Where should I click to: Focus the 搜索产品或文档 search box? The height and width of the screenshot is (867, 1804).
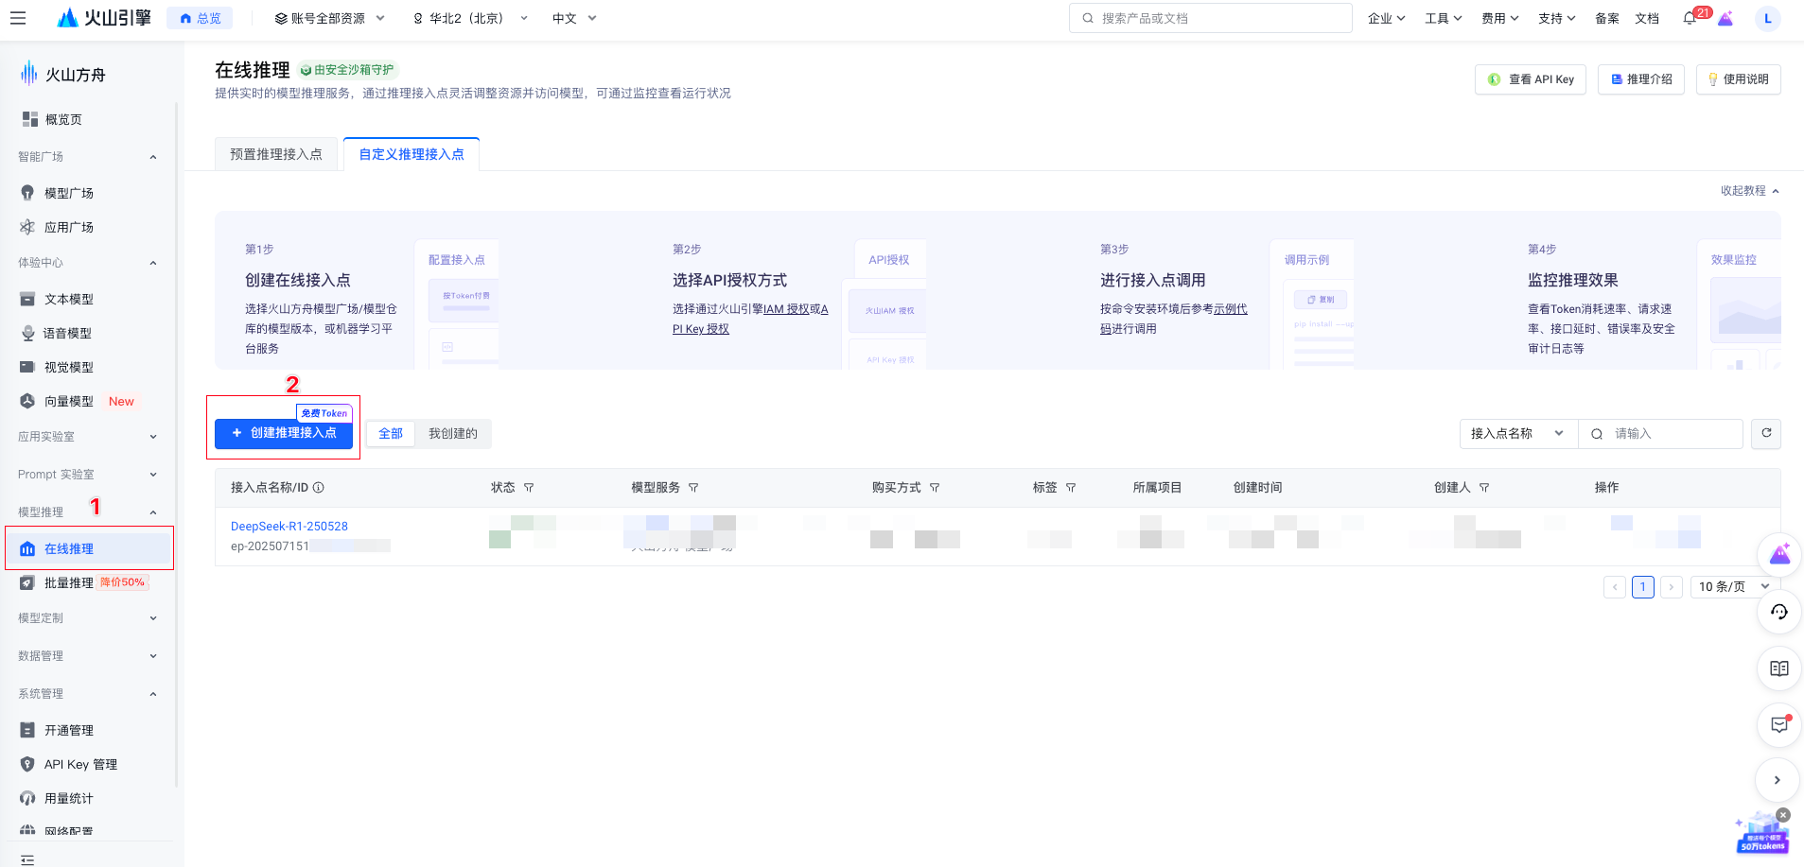[x=1210, y=18]
